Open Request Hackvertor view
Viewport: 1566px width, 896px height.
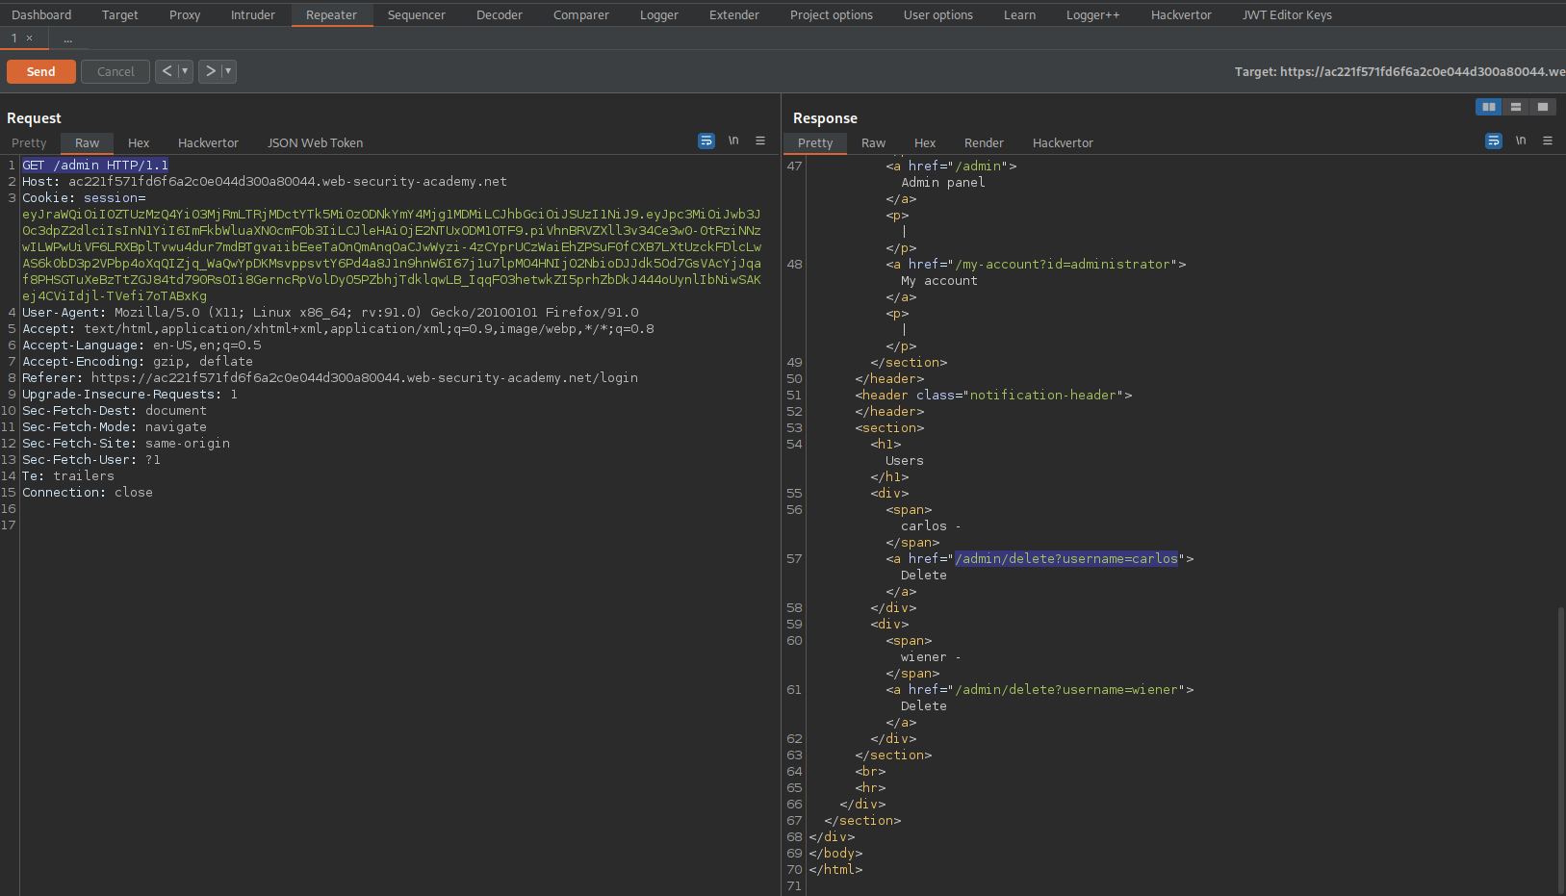208,142
